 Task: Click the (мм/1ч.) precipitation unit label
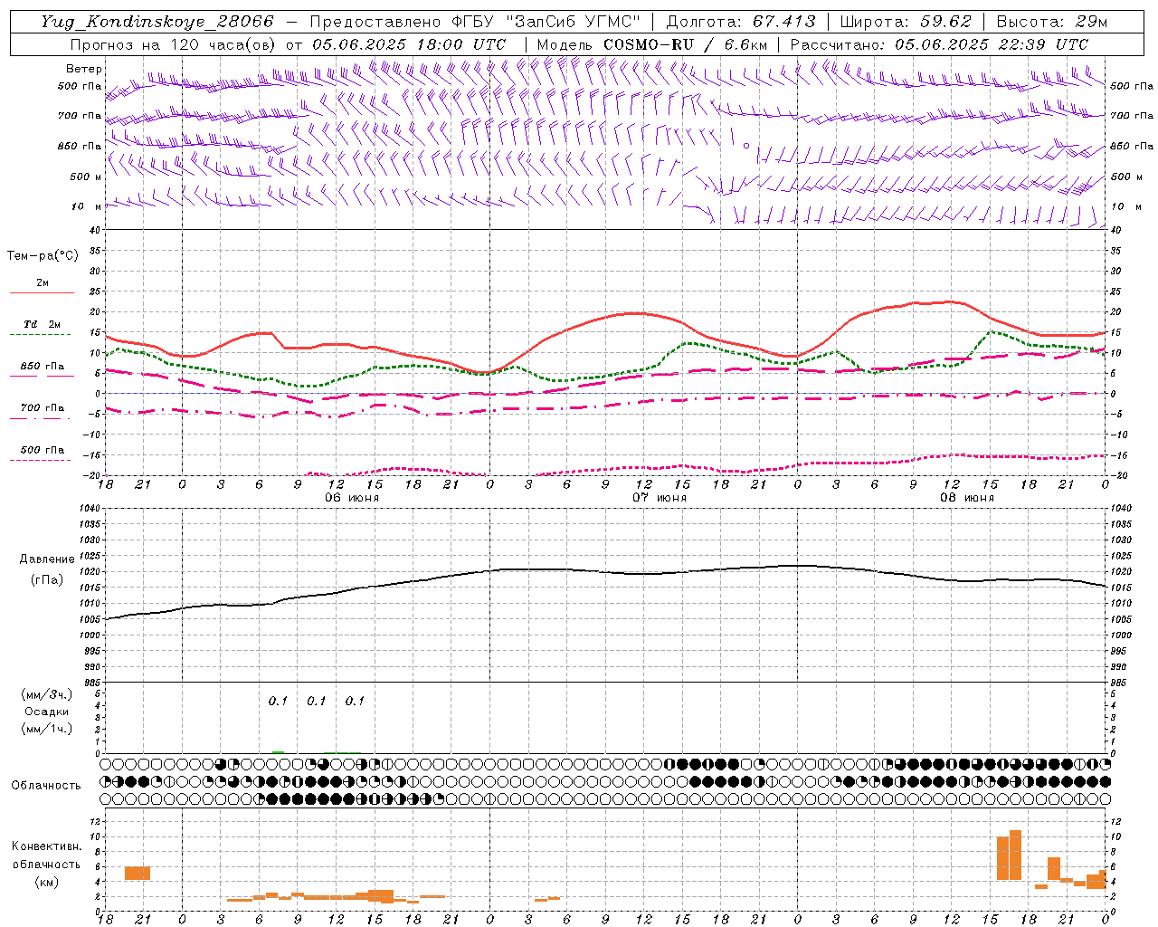point(46,729)
